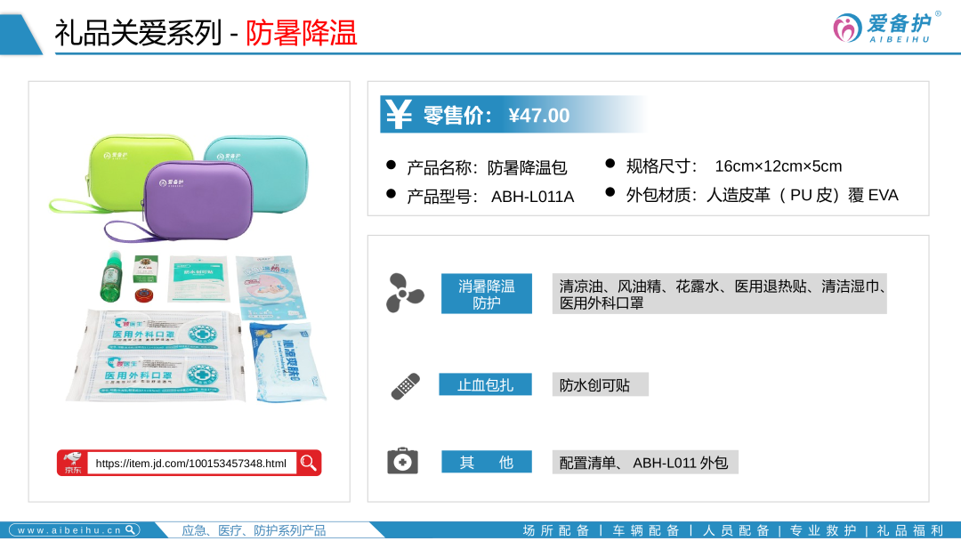
Task: Click the bandage icon beside 止血包扎
Action: 405,386
